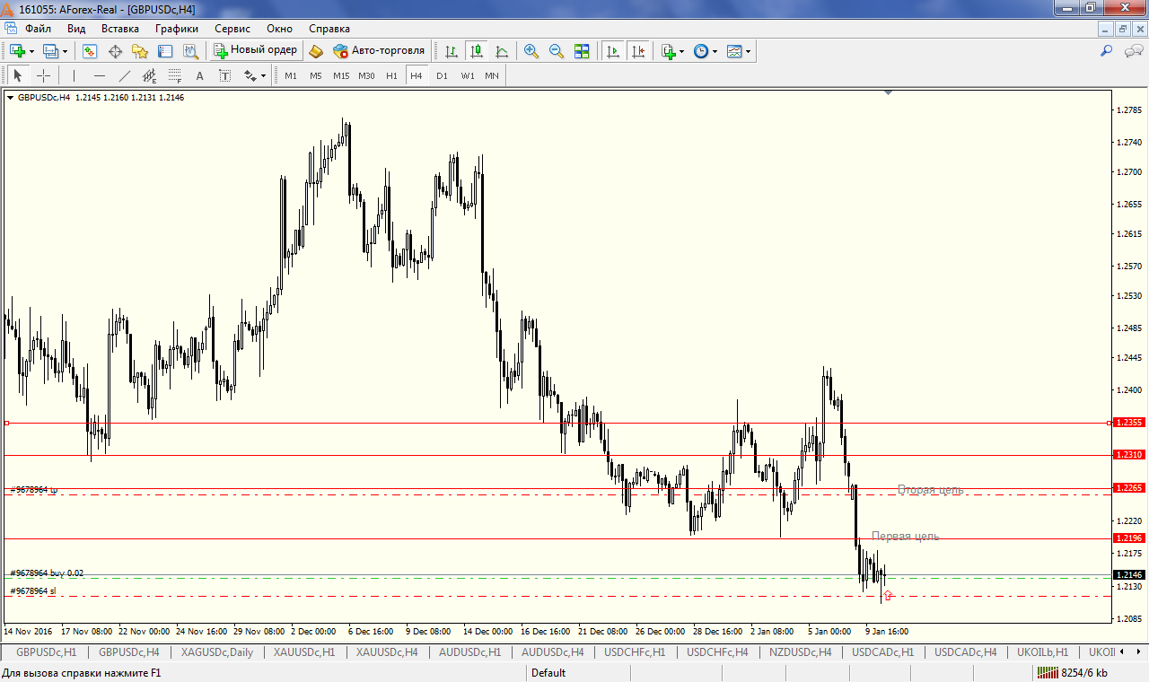Click the Первая цель label
The height and width of the screenshot is (682, 1149).
coord(906,536)
